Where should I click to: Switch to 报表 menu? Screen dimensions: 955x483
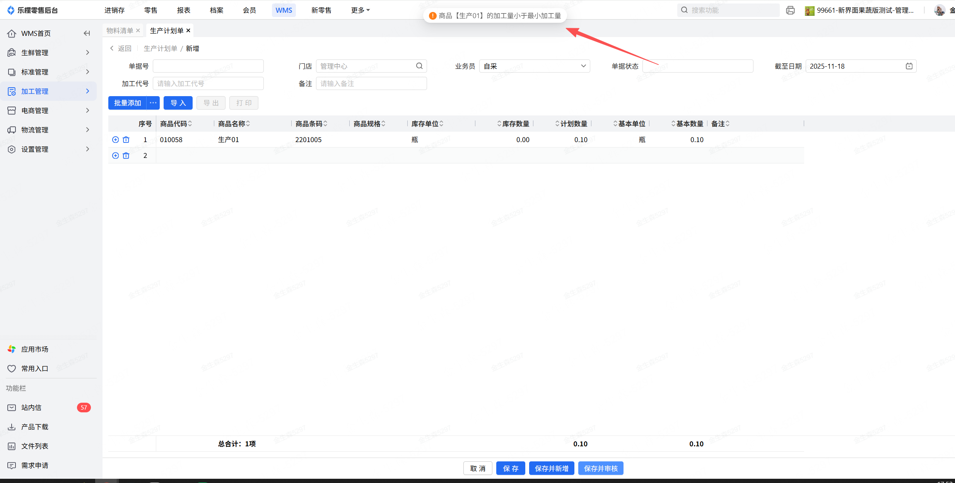point(184,10)
